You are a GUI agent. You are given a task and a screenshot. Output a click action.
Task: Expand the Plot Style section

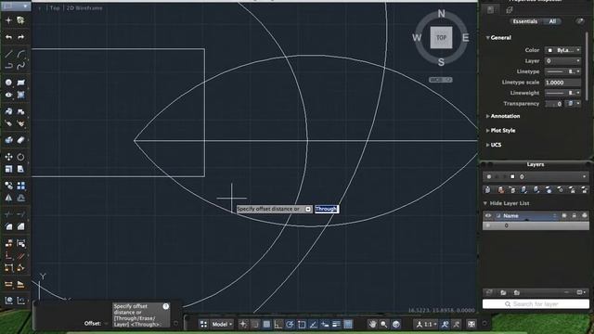pyautogui.click(x=488, y=131)
